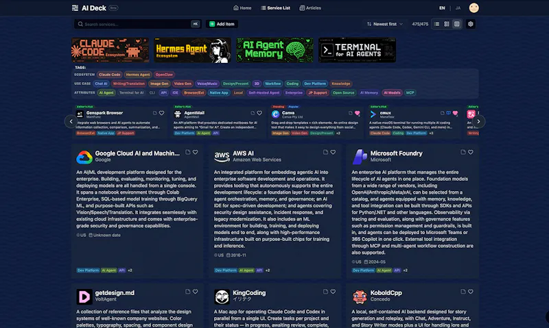Switch to list view layout
The image size is (549, 328).
pos(436,24)
